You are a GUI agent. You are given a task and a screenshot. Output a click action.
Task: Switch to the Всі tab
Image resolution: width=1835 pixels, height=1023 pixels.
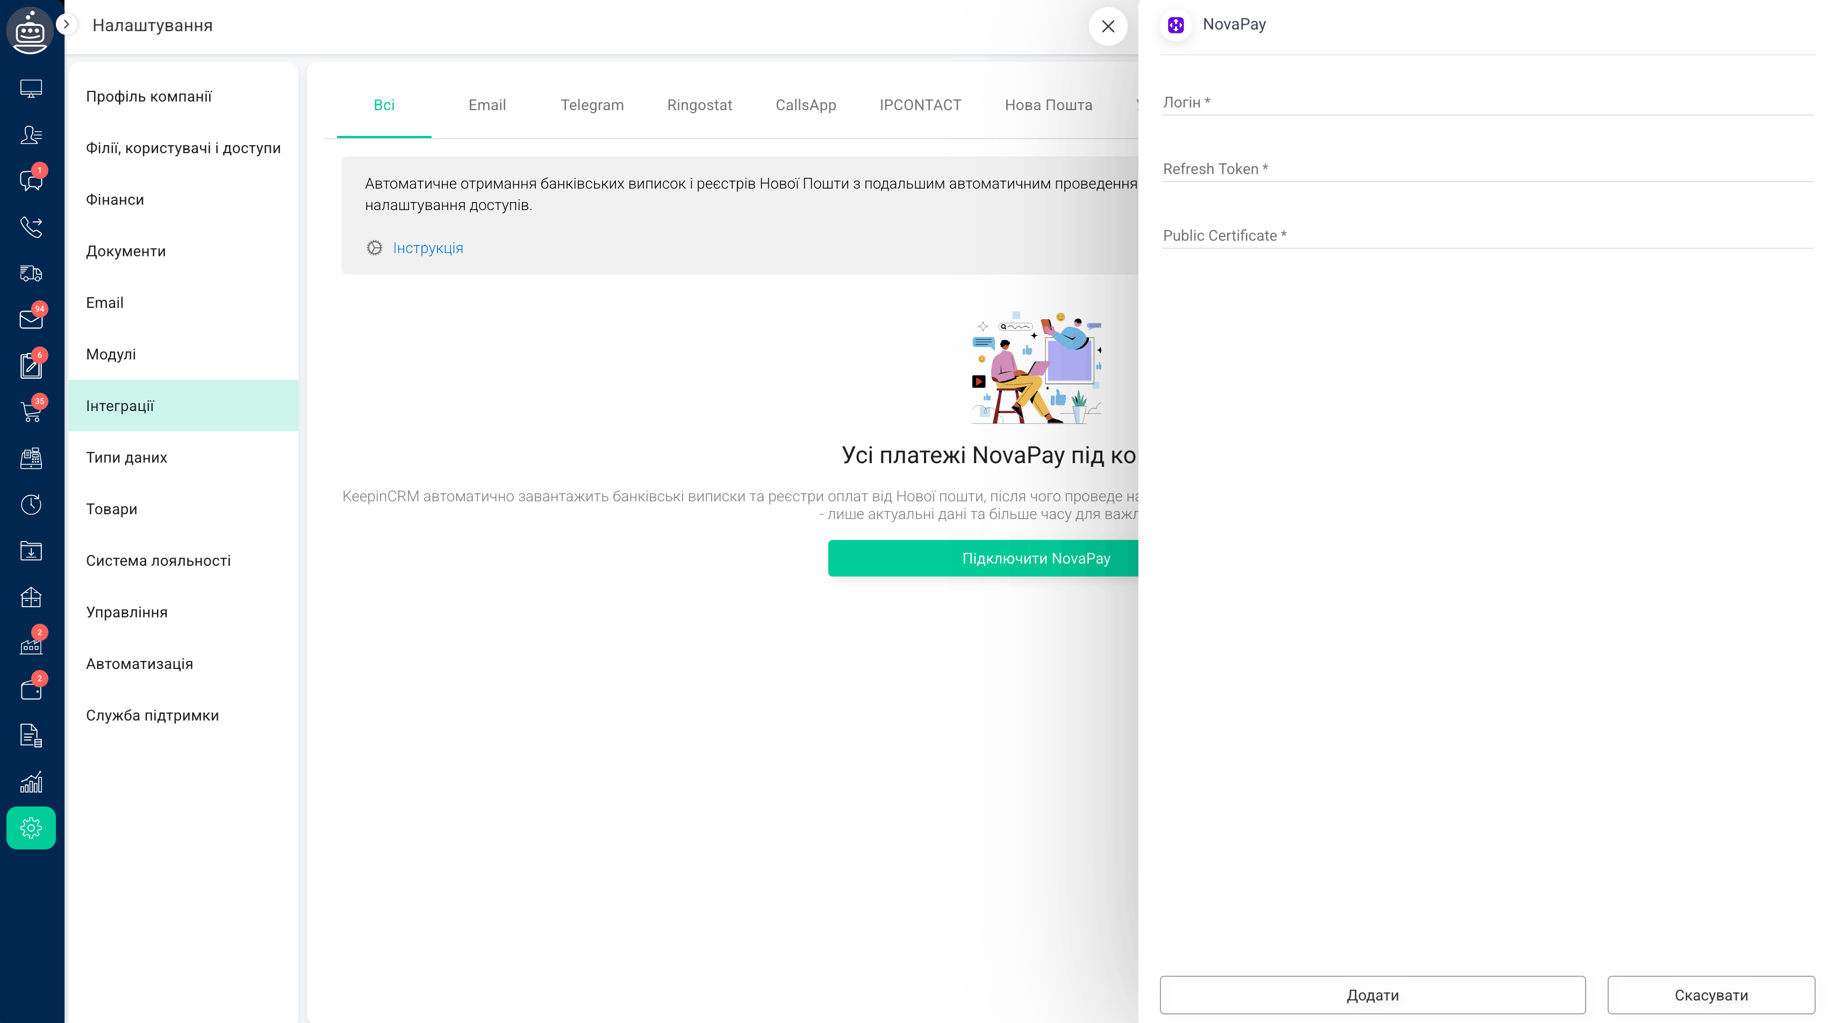(384, 105)
